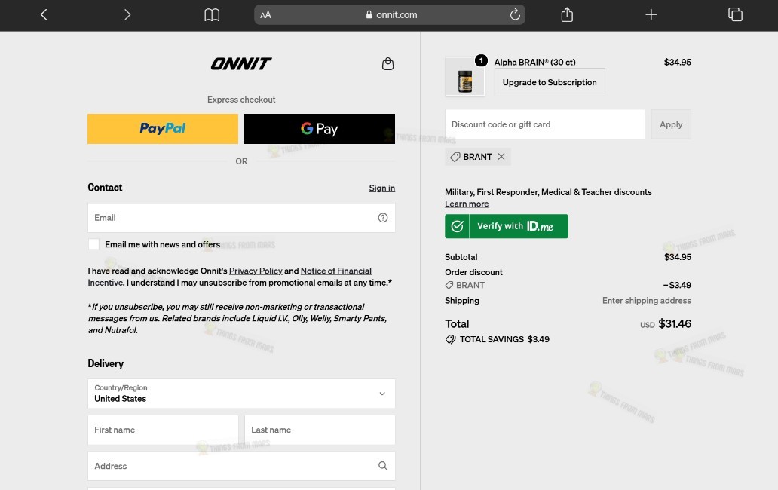
Task: Open the bookmarks book icon
Action: click(x=212, y=15)
